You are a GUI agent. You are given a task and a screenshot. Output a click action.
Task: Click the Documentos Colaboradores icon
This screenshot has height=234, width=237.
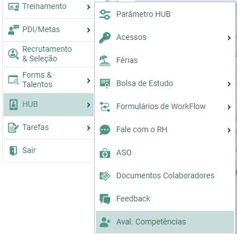point(105,176)
